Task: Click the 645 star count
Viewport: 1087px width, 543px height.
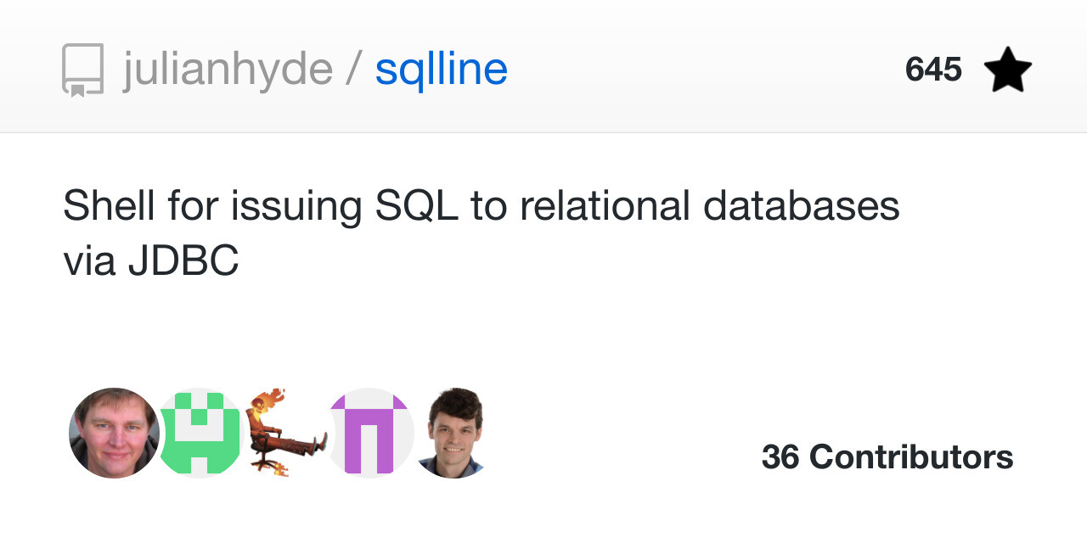Action: 933,70
